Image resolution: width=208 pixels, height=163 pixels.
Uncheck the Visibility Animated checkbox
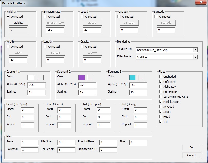[8, 17]
